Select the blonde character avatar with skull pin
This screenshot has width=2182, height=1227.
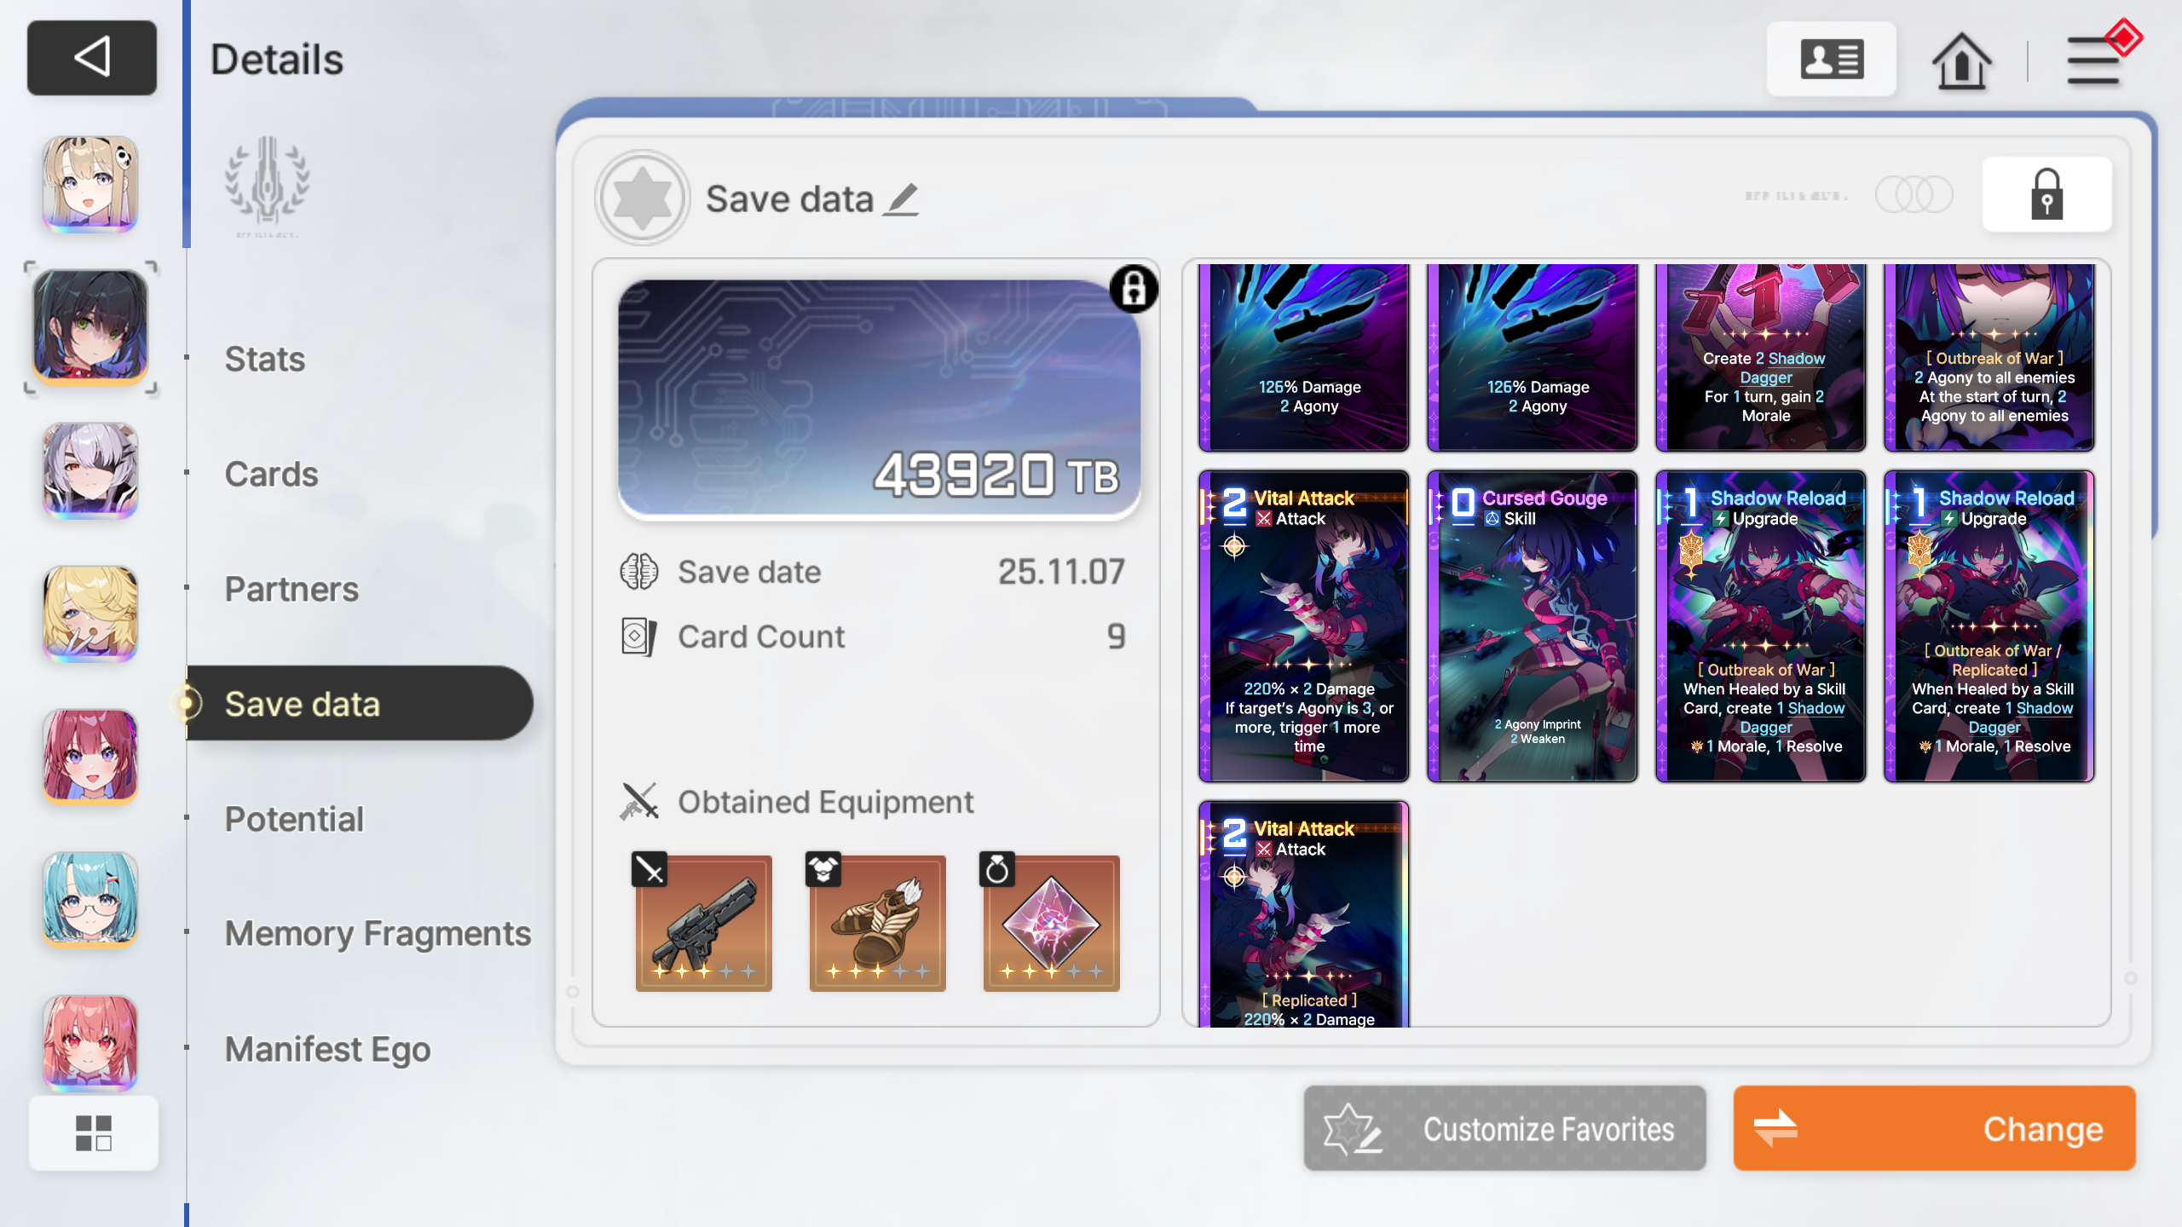tap(90, 183)
